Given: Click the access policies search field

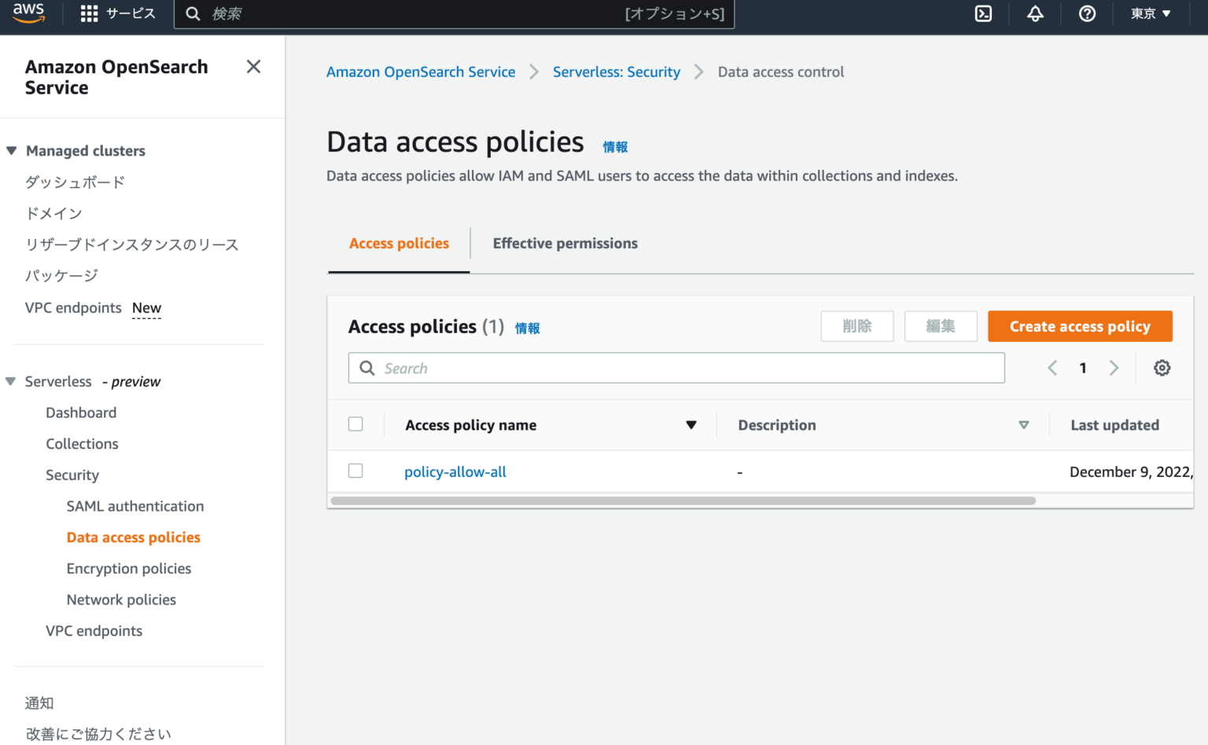Looking at the screenshot, I should click(x=676, y=367).
